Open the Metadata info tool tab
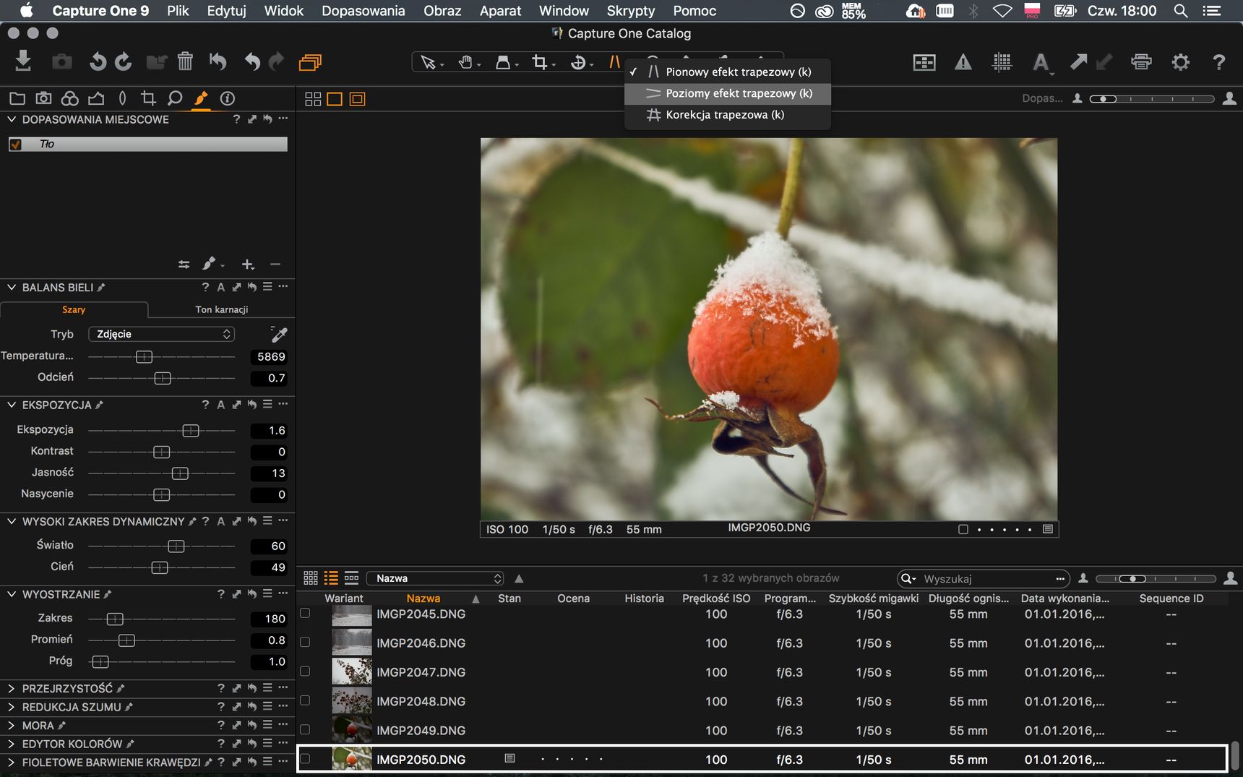The width and height of the screenshot is (1243, 777). click(x=228, y=98)
